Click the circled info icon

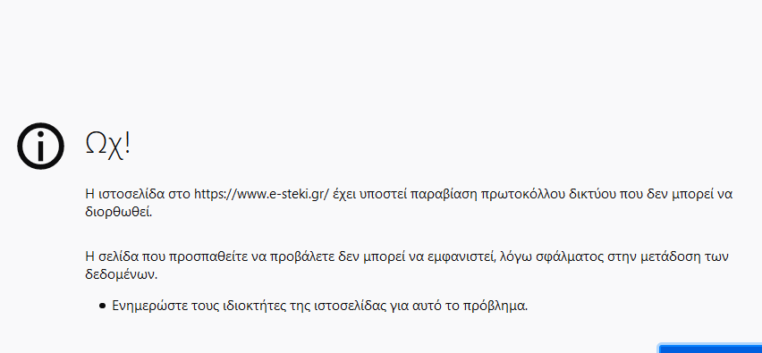click(40, 147)
